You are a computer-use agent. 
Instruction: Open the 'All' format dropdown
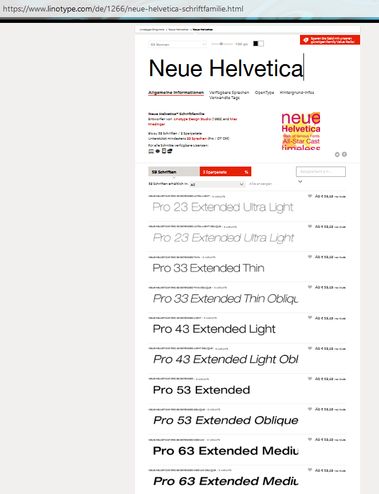point(217,184)
